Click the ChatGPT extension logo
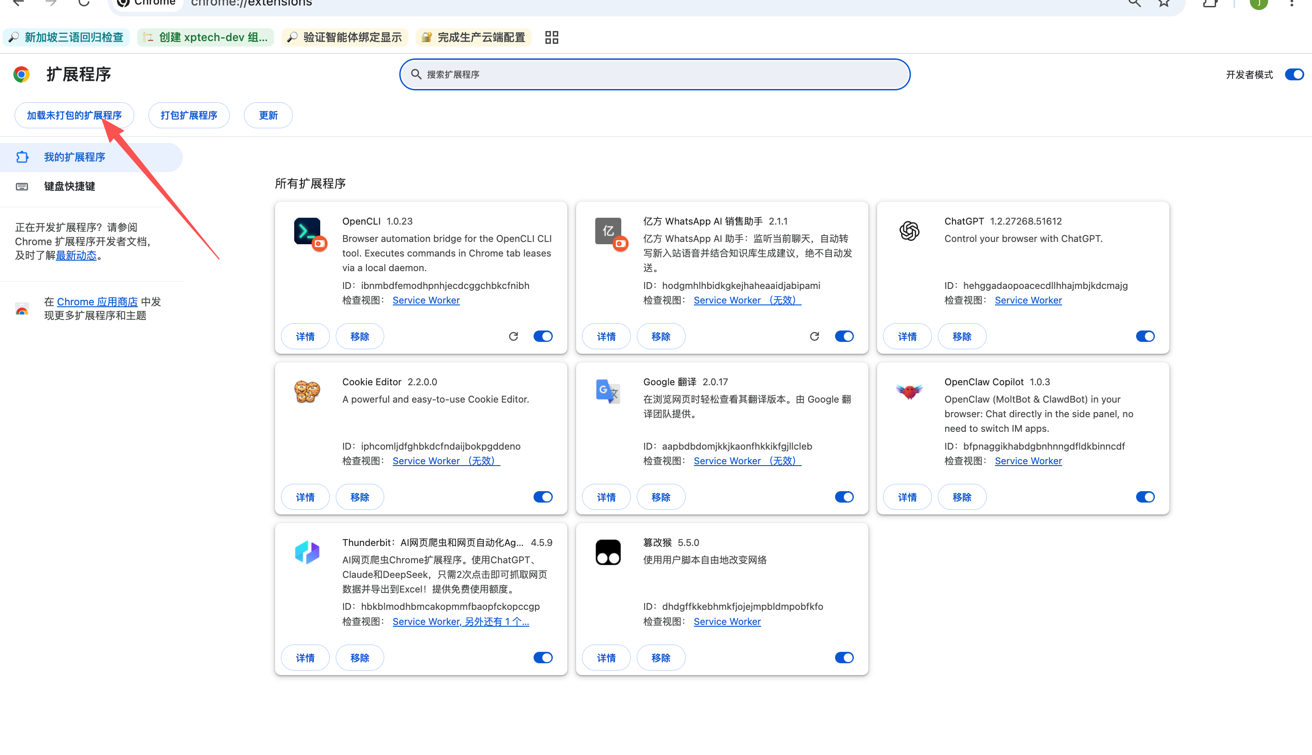This screenshot has width=1312, height=755. (910, 231)
